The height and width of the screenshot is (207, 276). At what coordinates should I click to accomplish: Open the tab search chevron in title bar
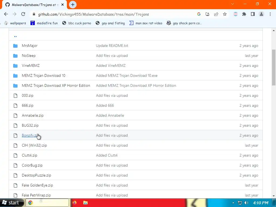pyautogui.click(x=233, y=4)
